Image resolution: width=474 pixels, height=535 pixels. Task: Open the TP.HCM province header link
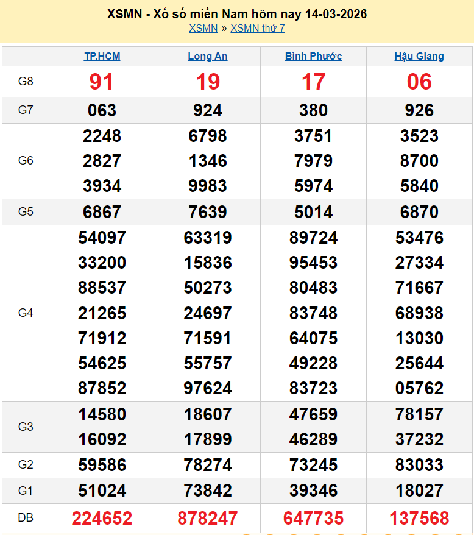[102, 57]
